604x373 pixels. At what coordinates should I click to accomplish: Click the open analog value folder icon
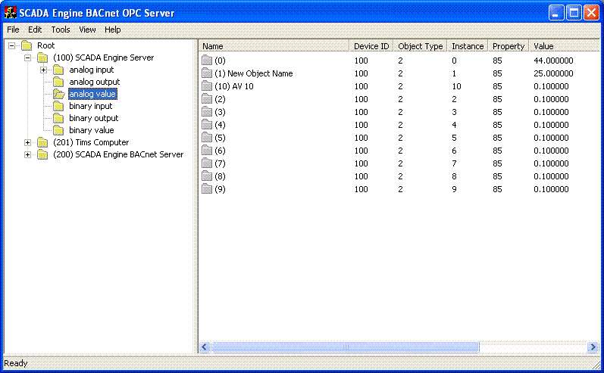59,95
